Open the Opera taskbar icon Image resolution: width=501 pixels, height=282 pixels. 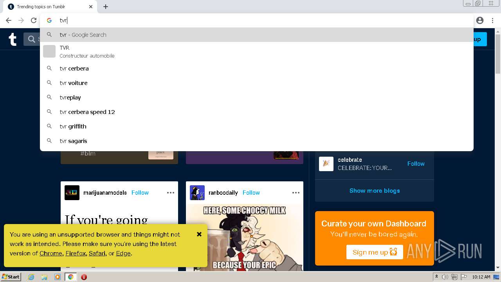tap(84, 277)
